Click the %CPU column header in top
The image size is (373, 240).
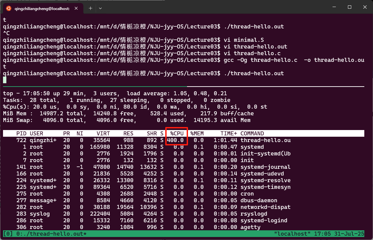pos(177,133)
